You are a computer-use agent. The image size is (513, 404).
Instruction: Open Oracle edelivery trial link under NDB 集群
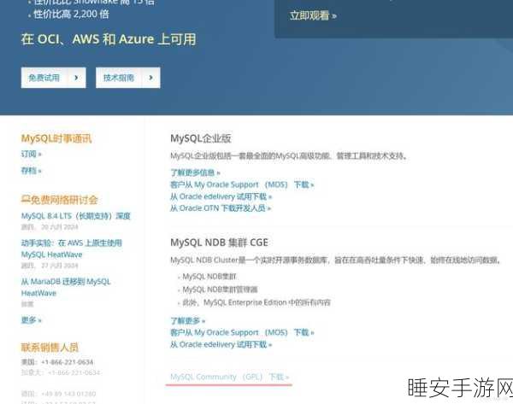pos(221,344)
